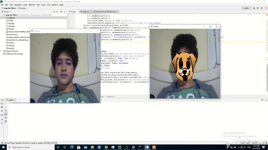The image size is (268, 150).
Task: Click the final.py breadcrumb in navigation bar
Action: (22, 8)
